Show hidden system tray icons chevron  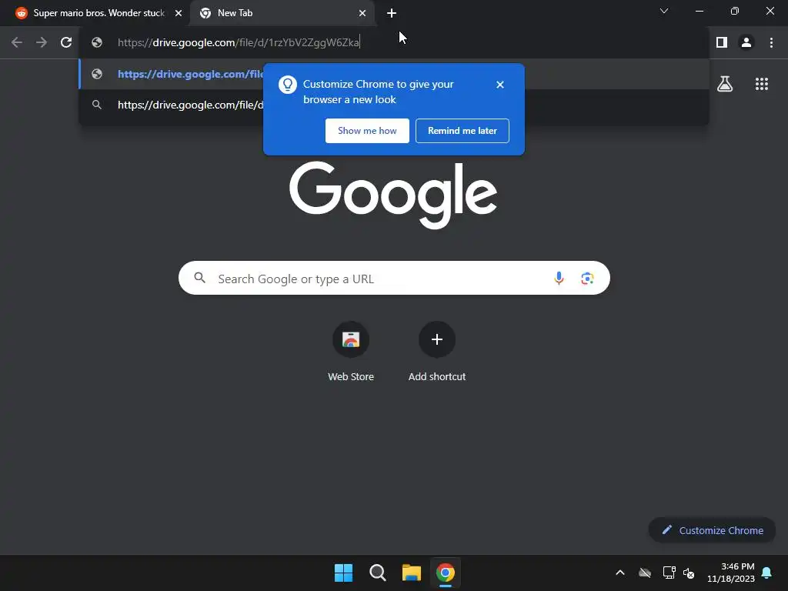620,573
